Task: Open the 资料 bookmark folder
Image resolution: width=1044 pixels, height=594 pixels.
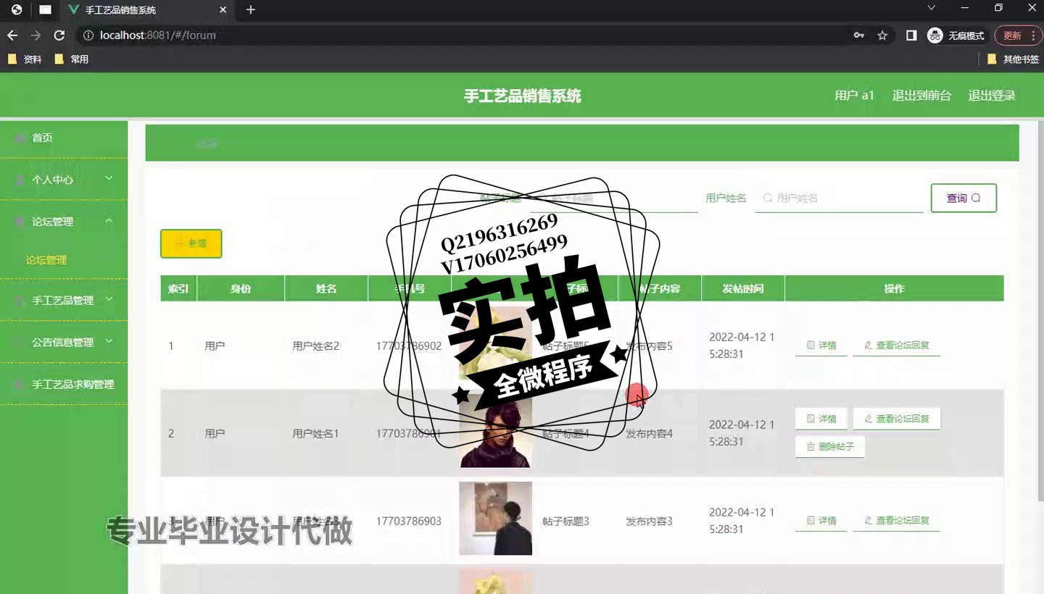Action: tap(25, 59)
